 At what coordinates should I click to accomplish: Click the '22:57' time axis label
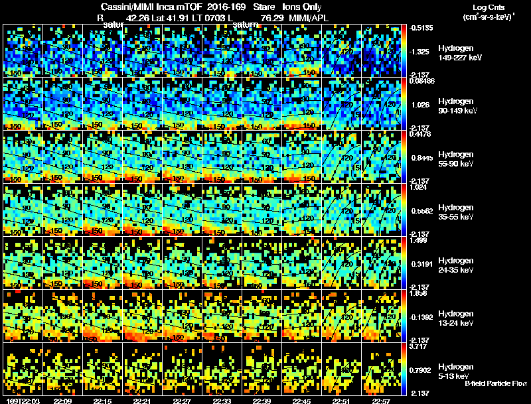point(381,401)
